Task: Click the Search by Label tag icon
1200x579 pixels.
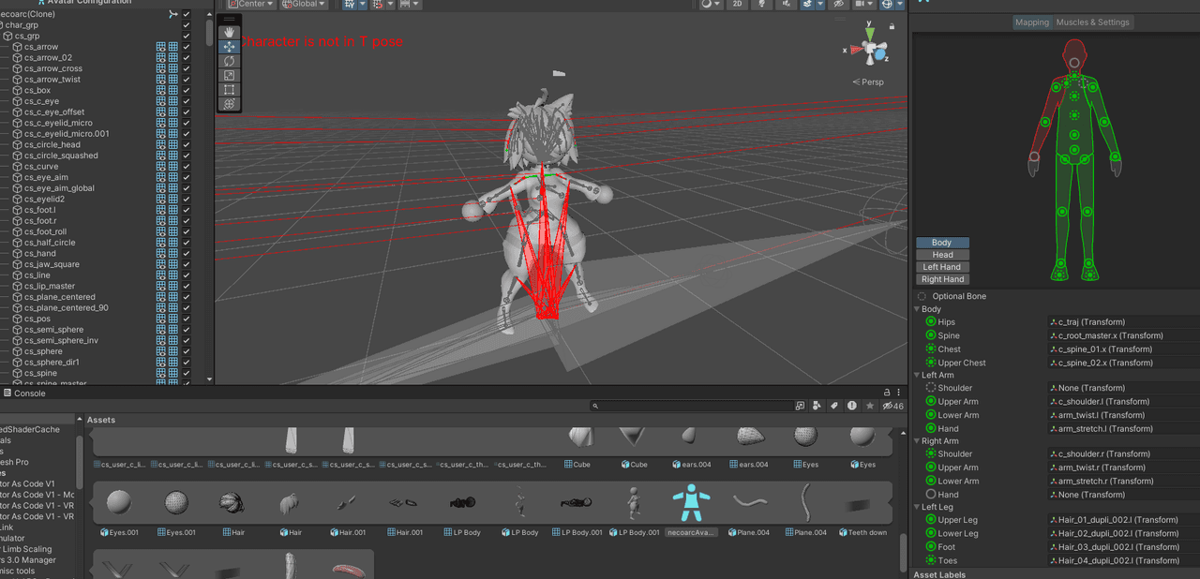Action: point(833,406)
